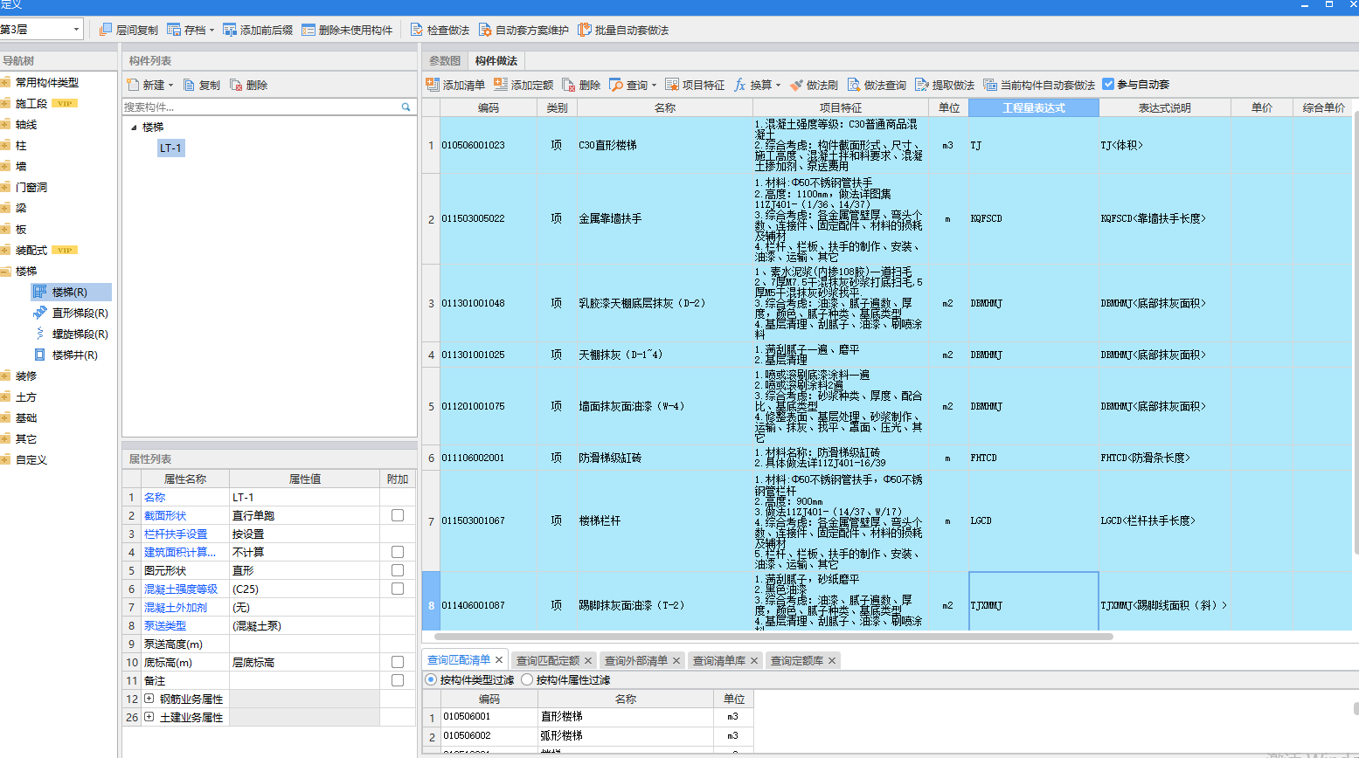Click 检查做法 icon

coord(417,30)
